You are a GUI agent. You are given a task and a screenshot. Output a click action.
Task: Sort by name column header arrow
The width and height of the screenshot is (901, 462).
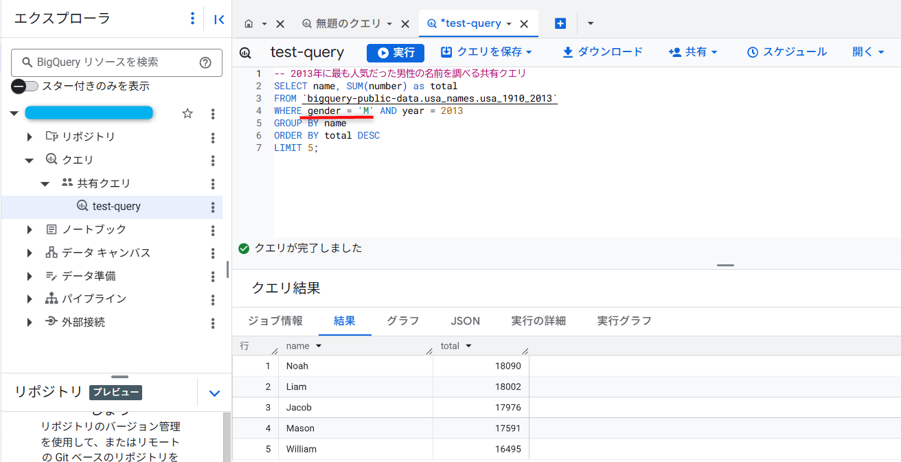pos(319,347)
